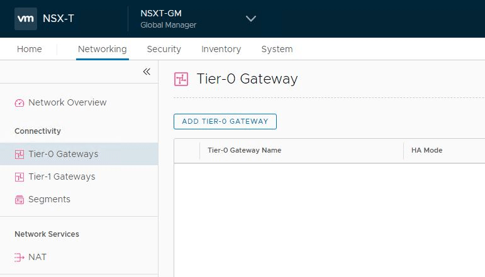Click the Tier-0 Gateways sidebar icon
Screen dimensions: 485x277
(19, 154)
